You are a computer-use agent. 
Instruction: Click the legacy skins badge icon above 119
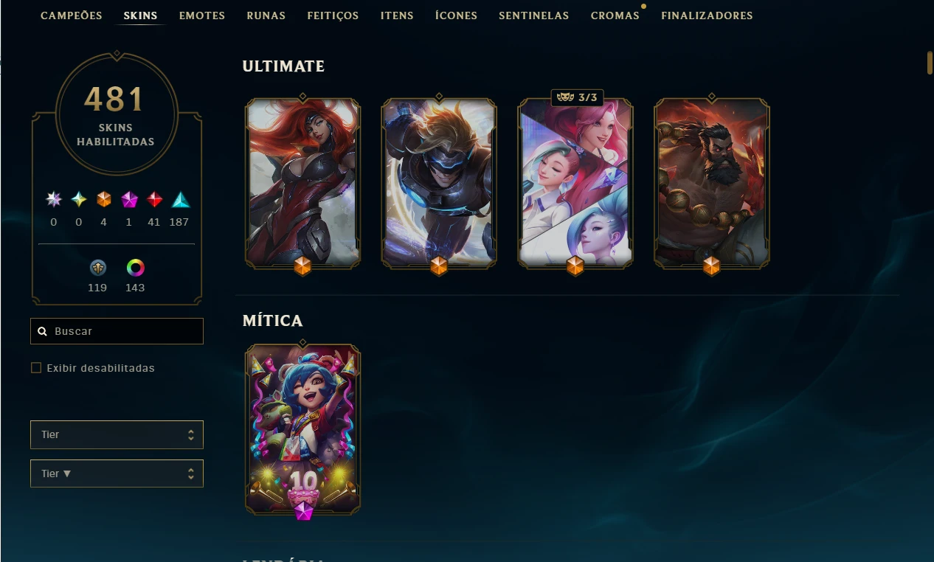[98, 268]
